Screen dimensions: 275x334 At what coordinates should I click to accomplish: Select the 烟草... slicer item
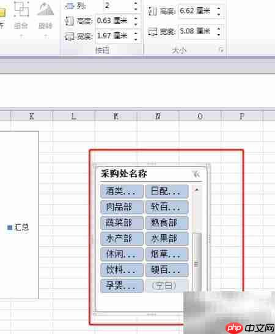pos(167,254)
